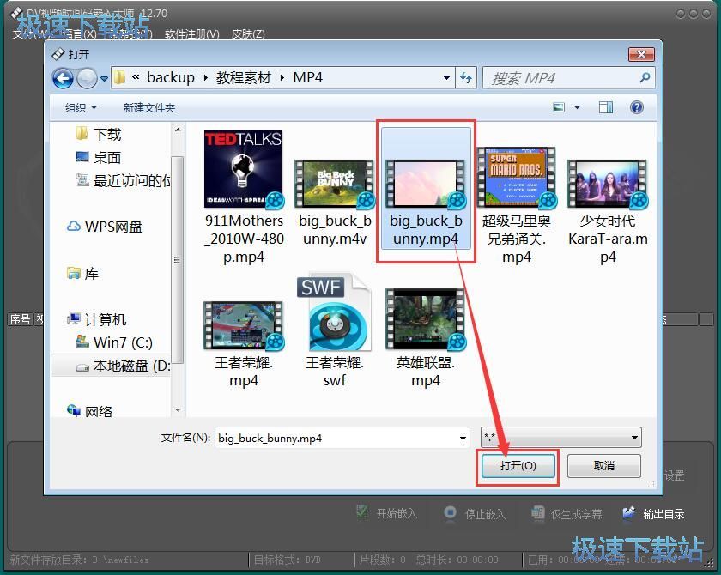721x575 pixels.
Task: Click the 仅生成字幕 document icon
Action: click(x=538, y=513)
